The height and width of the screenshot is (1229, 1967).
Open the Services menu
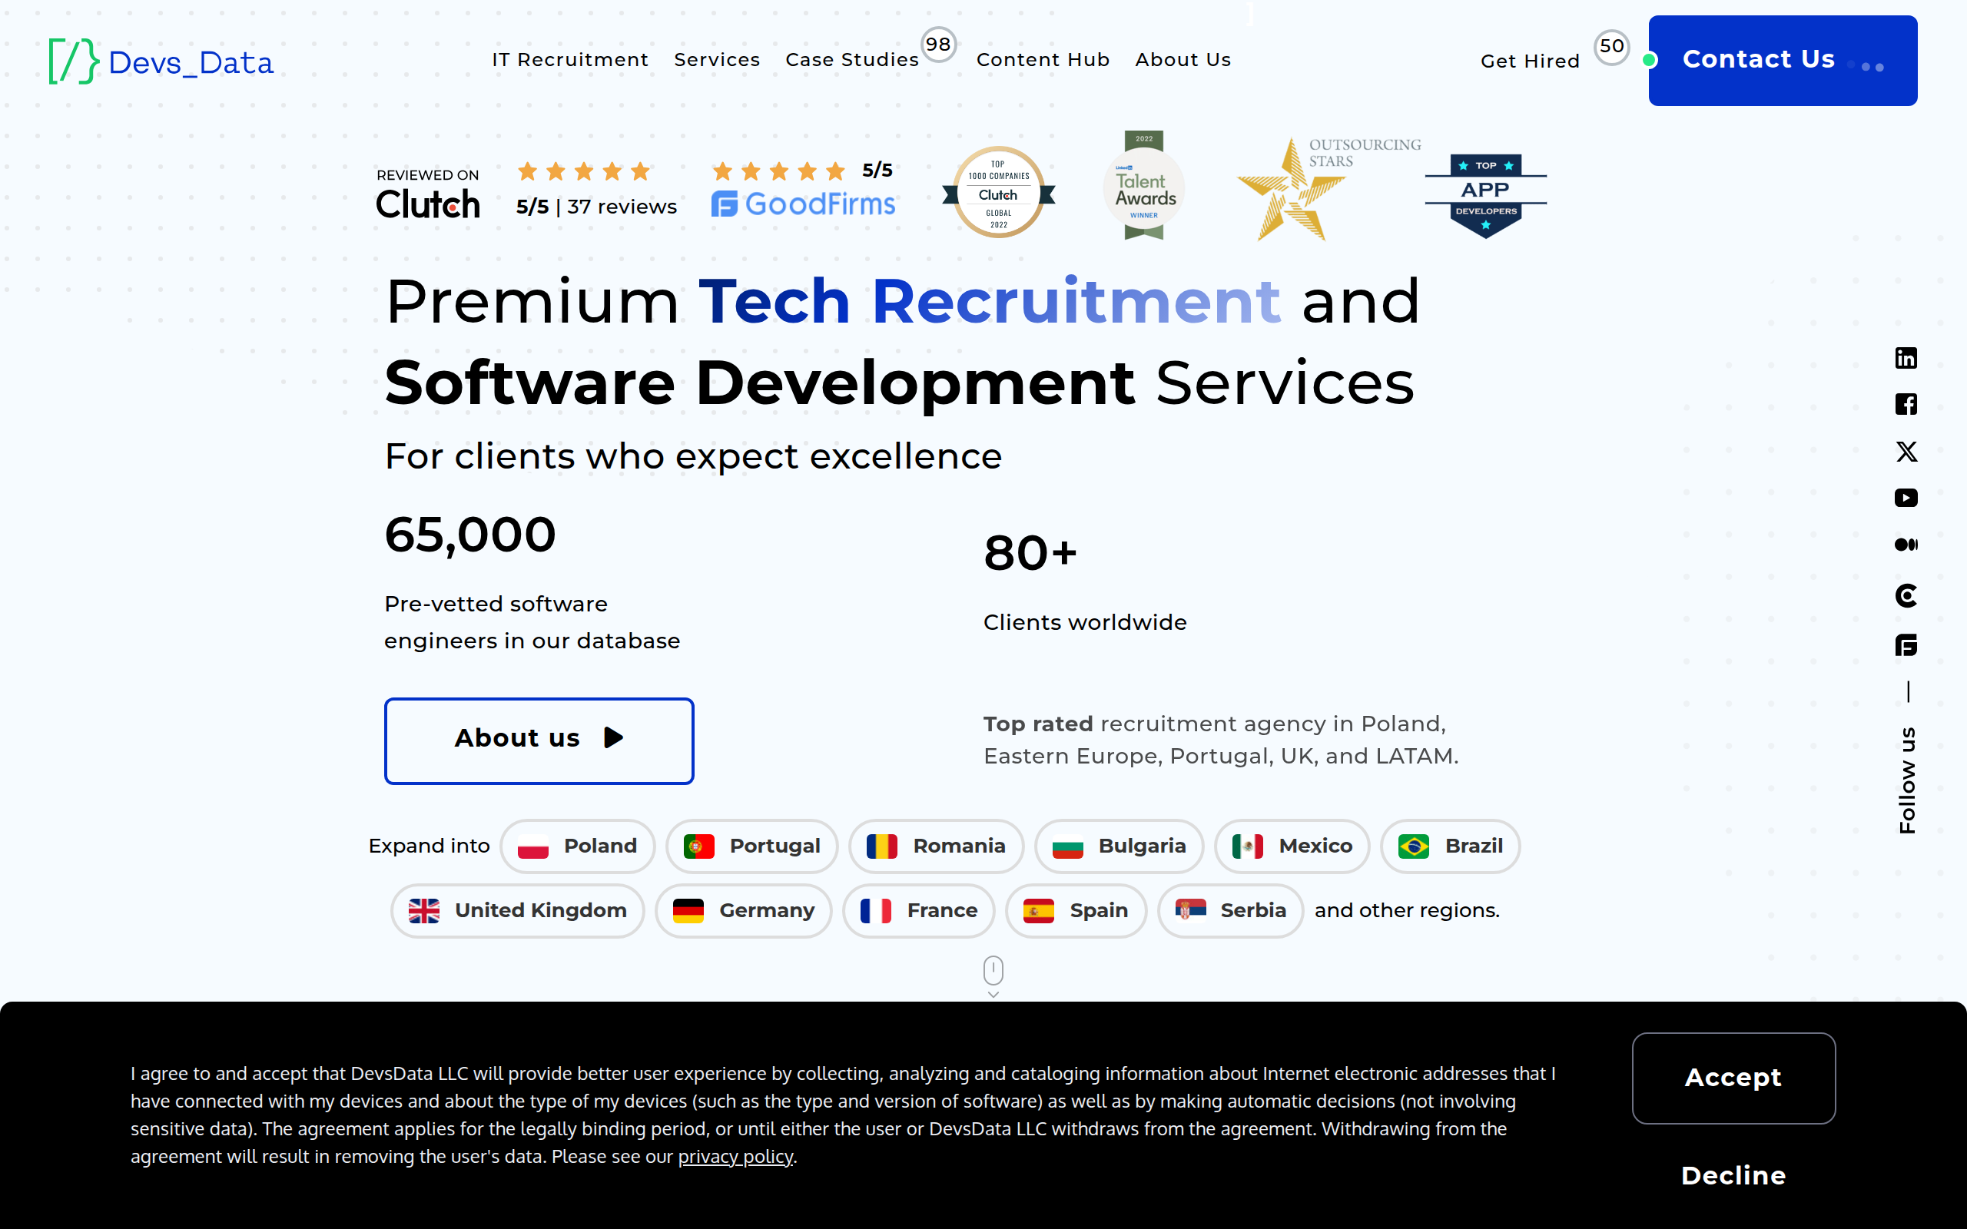[x=716, y=59]
